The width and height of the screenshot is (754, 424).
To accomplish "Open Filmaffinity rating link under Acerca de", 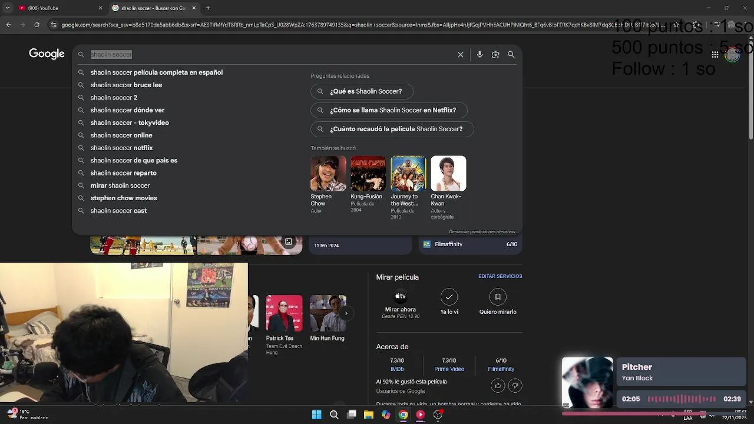I will 501,365.
